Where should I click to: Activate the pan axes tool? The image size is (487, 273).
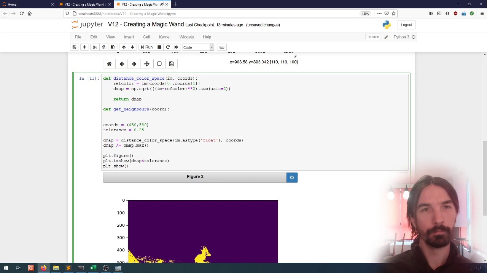tap(147, 64)
